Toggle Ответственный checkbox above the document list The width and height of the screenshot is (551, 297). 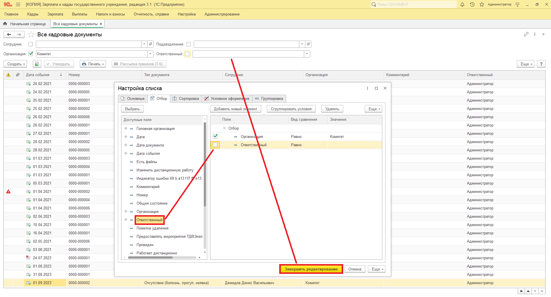(x=187, y=54)
